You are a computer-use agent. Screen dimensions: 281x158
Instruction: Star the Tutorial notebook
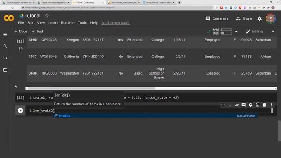click(47, 16)
